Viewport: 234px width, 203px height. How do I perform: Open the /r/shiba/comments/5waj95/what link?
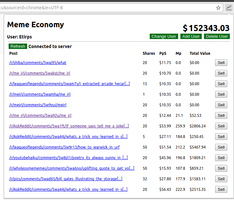coord(38,62)
